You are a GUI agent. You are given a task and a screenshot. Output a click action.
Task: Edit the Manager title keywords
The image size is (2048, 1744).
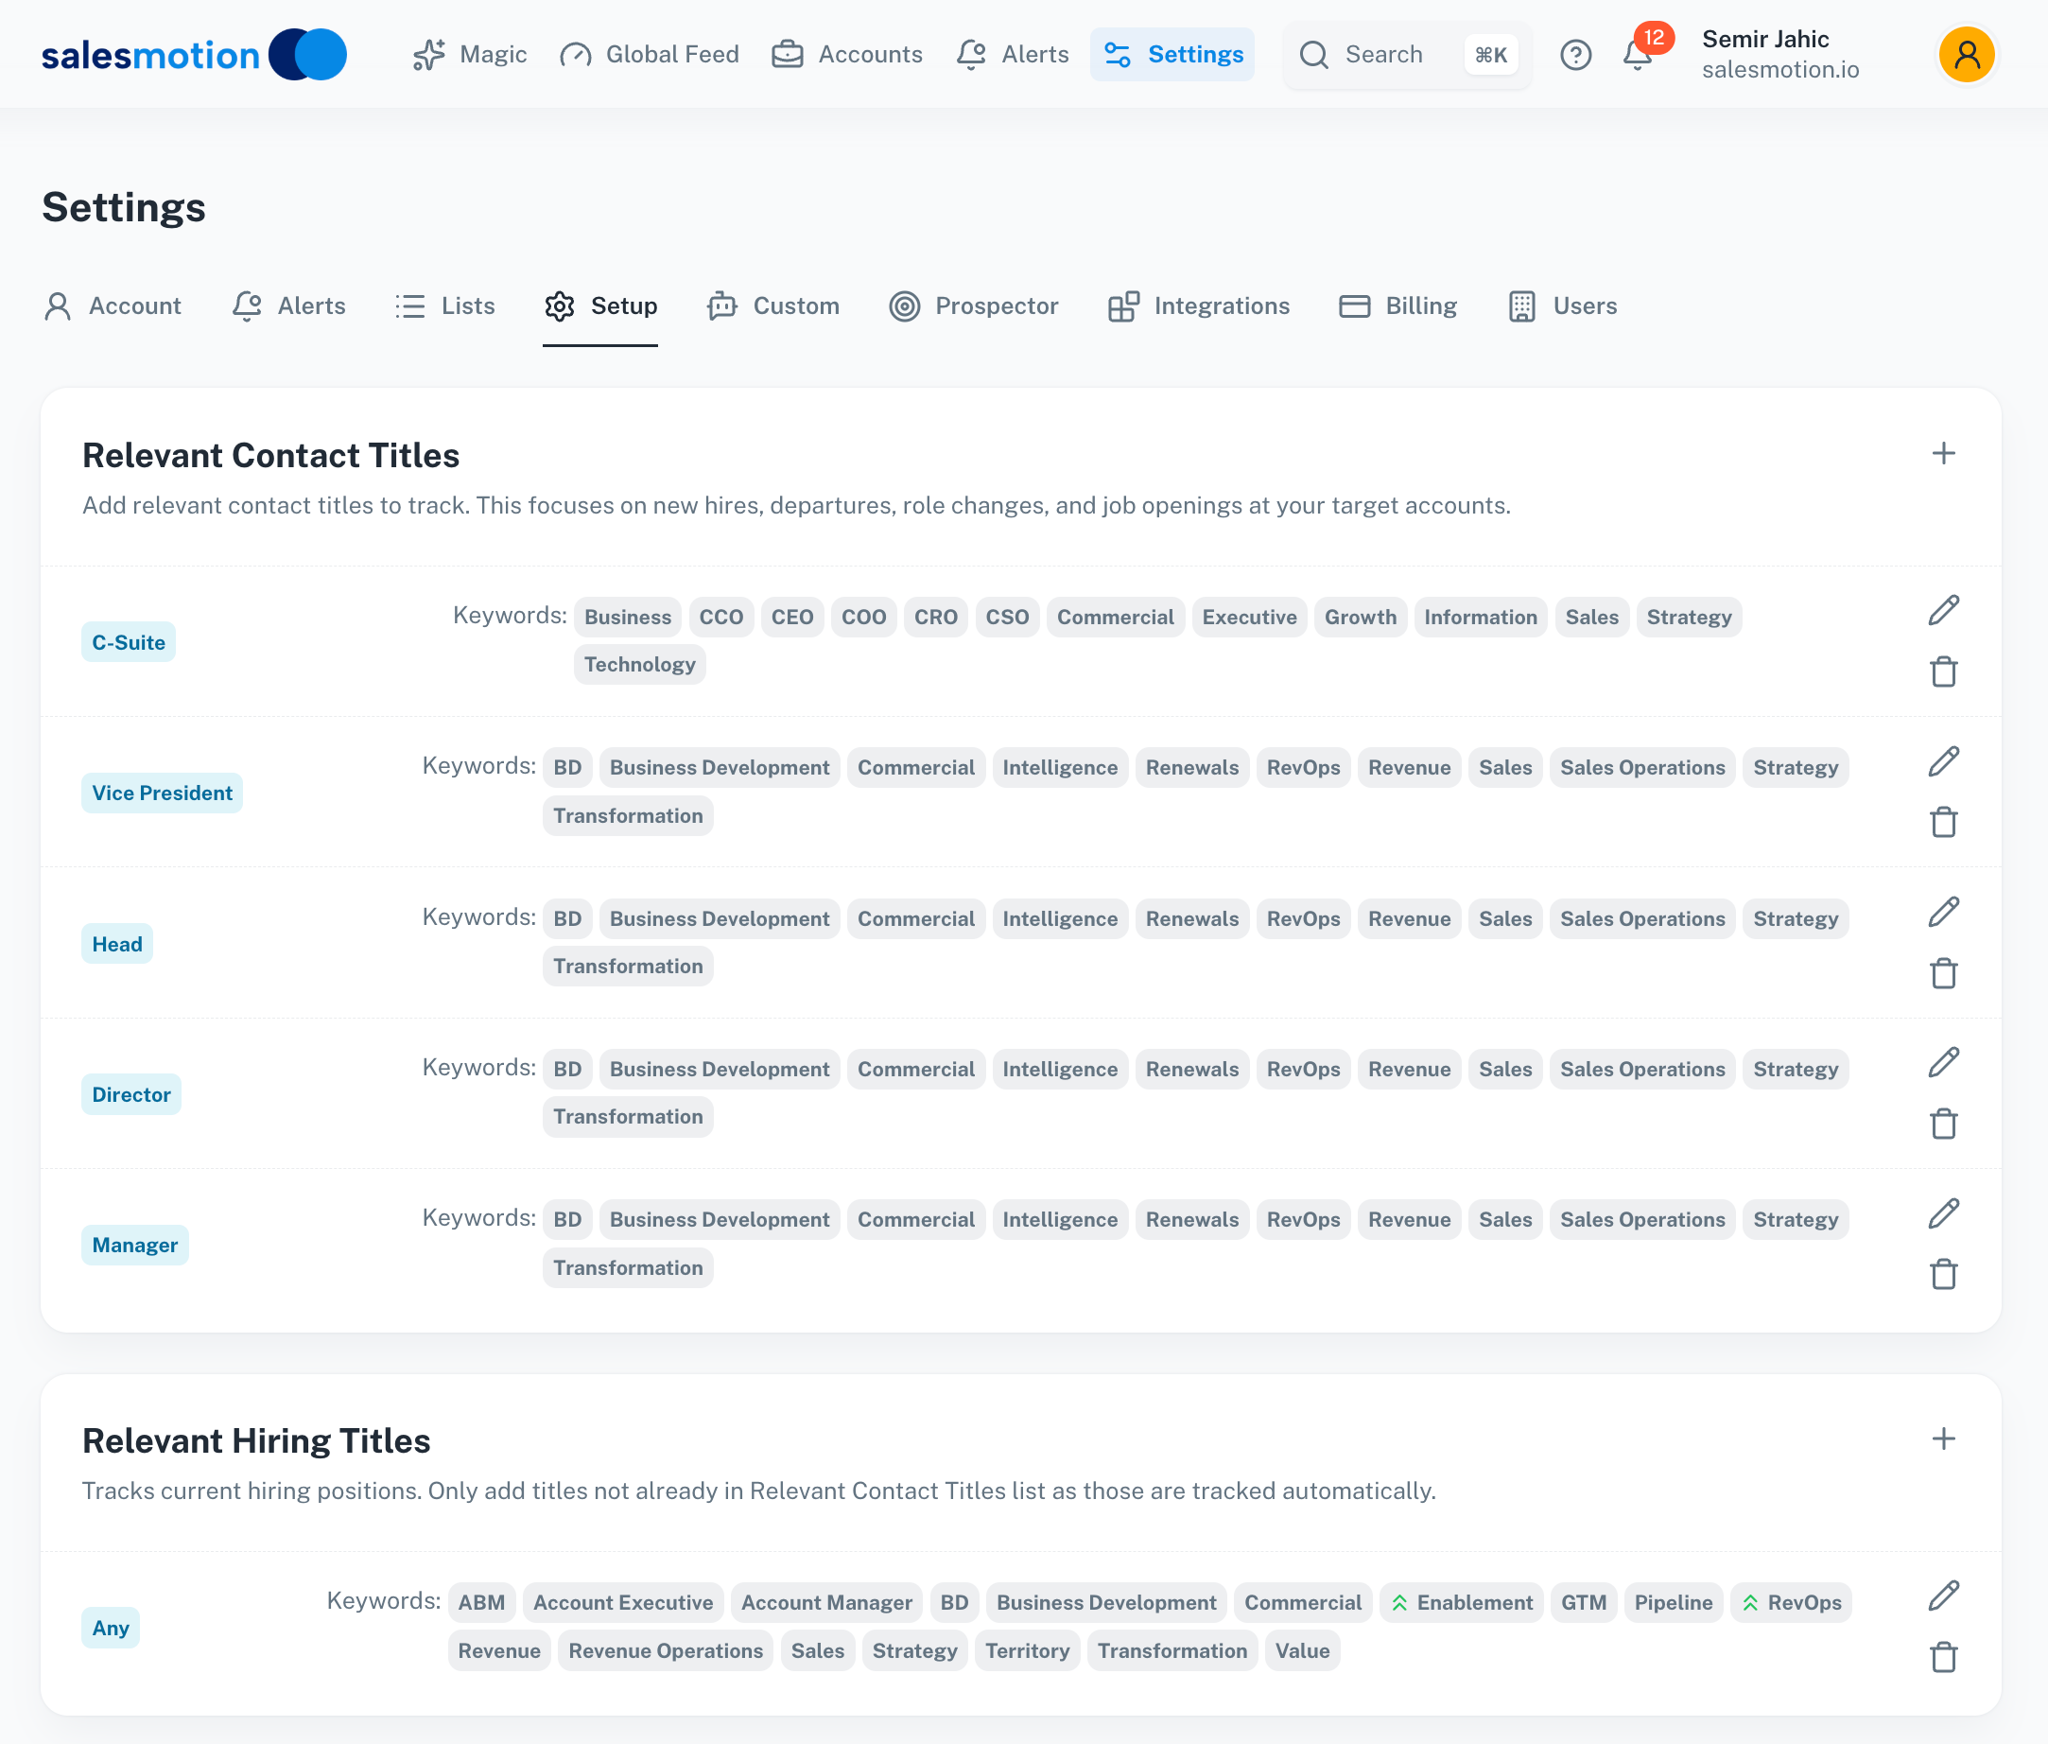(x=1942, y=1214)
